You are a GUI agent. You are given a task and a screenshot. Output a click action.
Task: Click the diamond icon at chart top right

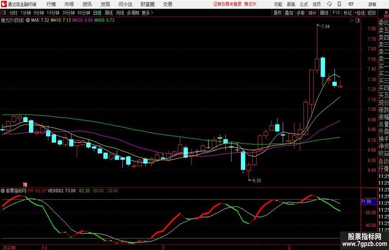(x=351, y=21)
